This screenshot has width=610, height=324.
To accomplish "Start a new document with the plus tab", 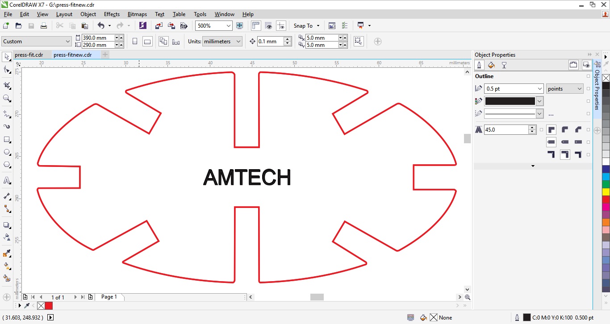I will point(105,55).
